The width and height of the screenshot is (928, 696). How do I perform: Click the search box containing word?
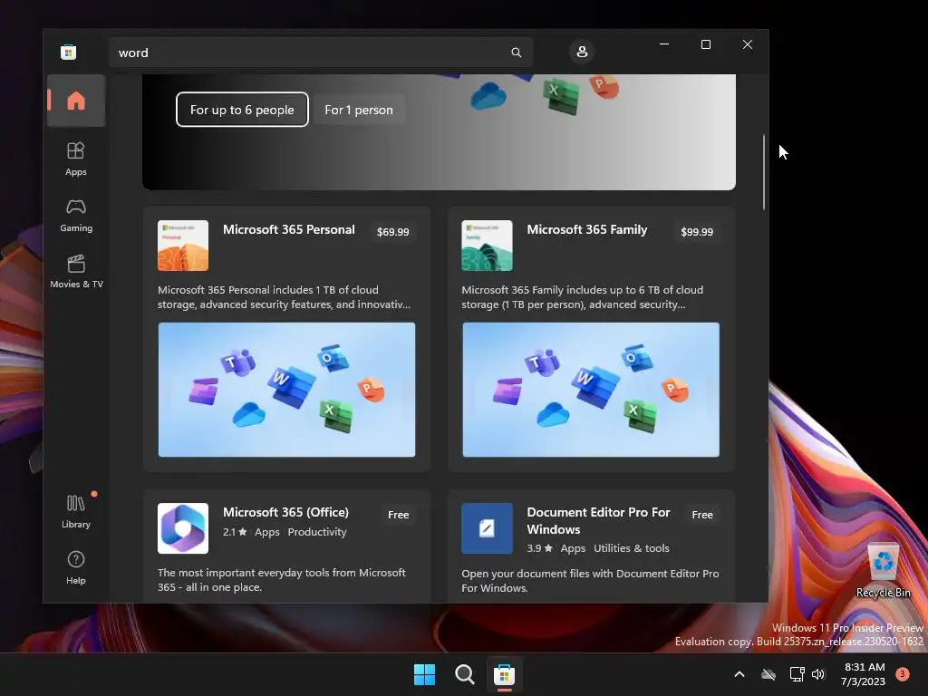point(321,53)
